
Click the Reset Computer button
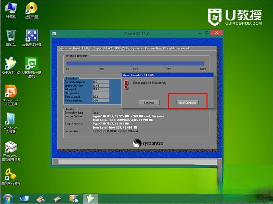coord(187,103)
